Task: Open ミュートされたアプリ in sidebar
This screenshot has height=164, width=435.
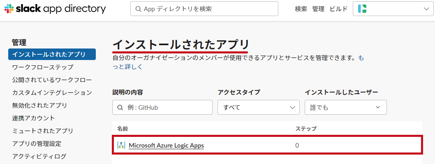Action: click(43, 131)
